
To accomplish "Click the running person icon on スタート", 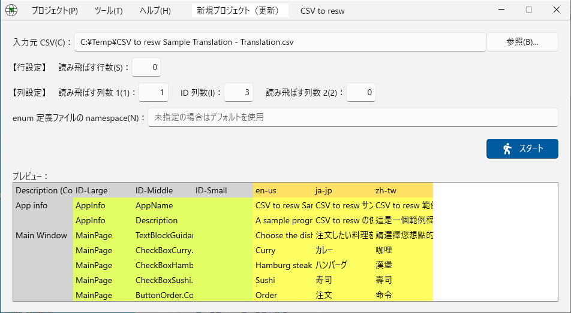I will point(507,148).
